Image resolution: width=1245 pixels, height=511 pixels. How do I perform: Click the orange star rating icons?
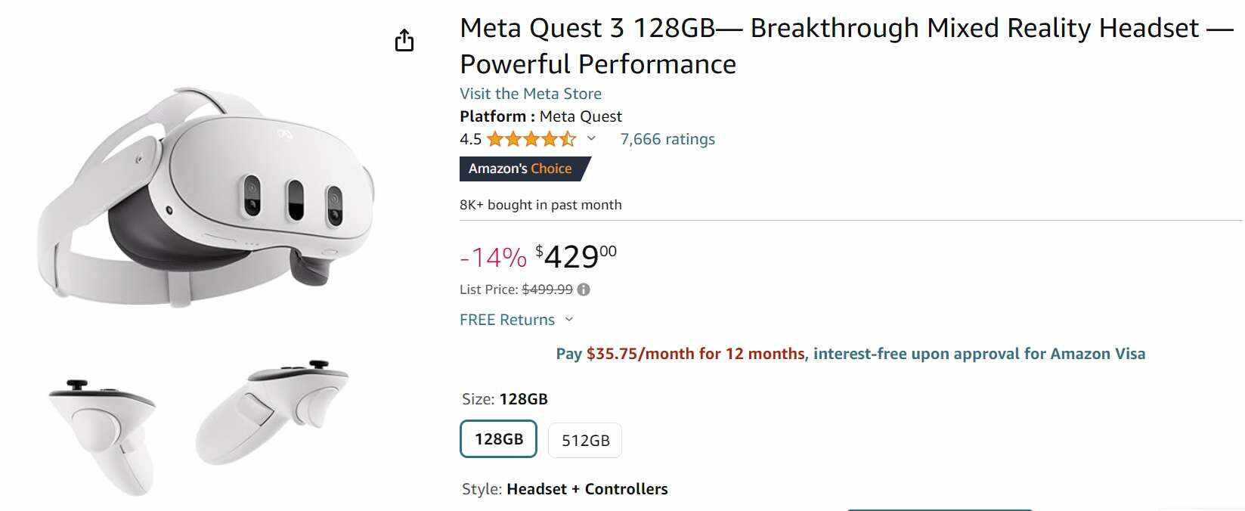click(531, 139)
